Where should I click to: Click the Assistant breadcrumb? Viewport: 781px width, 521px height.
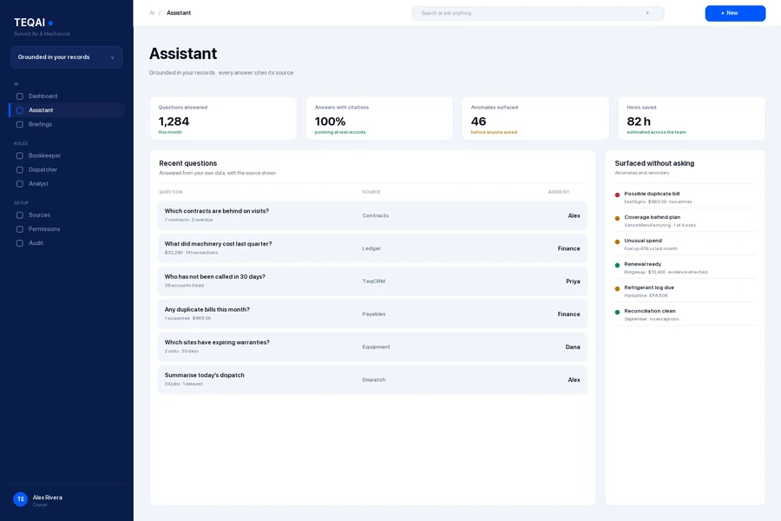coord(179,13)
